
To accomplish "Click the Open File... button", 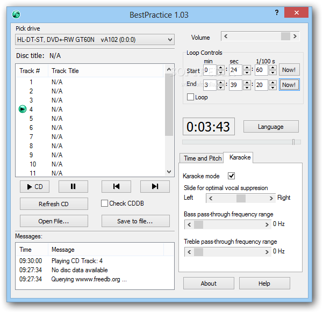I will [54, 221].
